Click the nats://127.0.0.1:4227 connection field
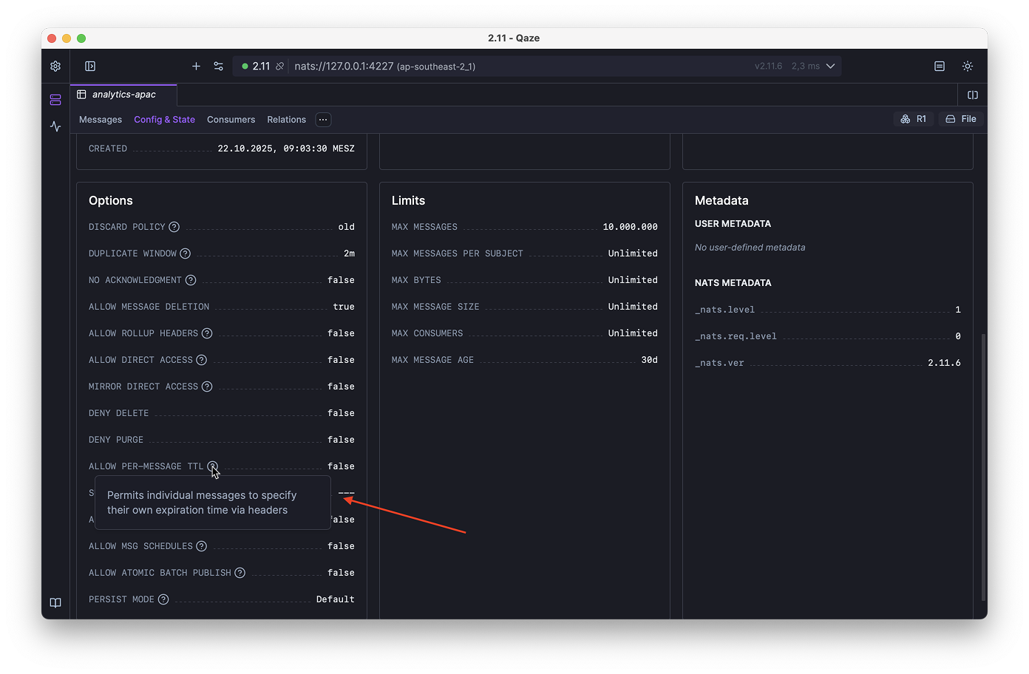The width and height of the screenshot is (1029, 674). (x=370, y=66)
